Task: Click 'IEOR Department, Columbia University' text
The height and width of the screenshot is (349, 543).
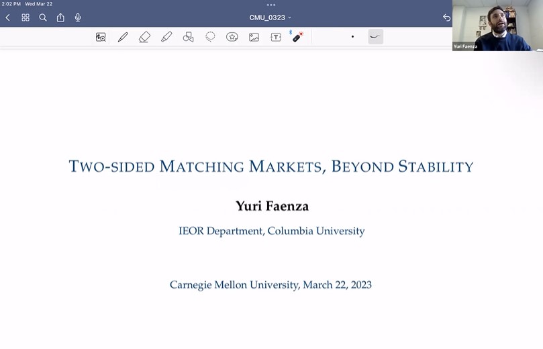Action: click(x=272, y=231)
